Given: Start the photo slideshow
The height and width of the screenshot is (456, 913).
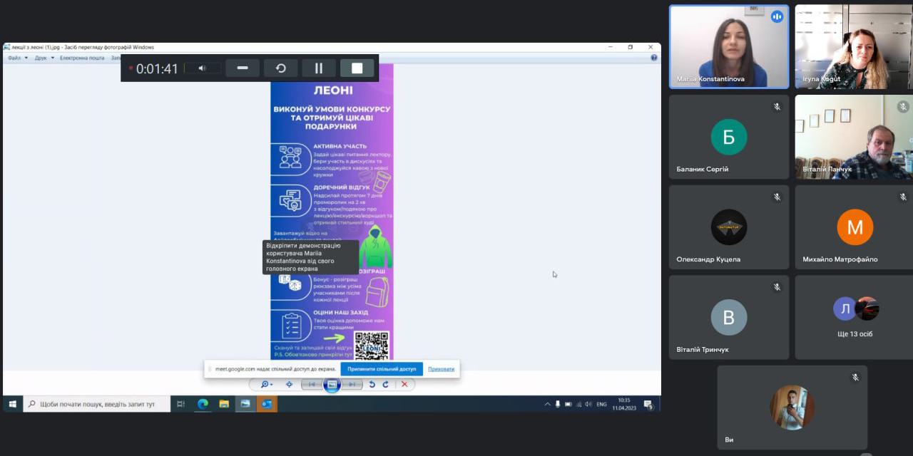Looking at the screenshot, I should pyautogui.click(x=332, y=385).
